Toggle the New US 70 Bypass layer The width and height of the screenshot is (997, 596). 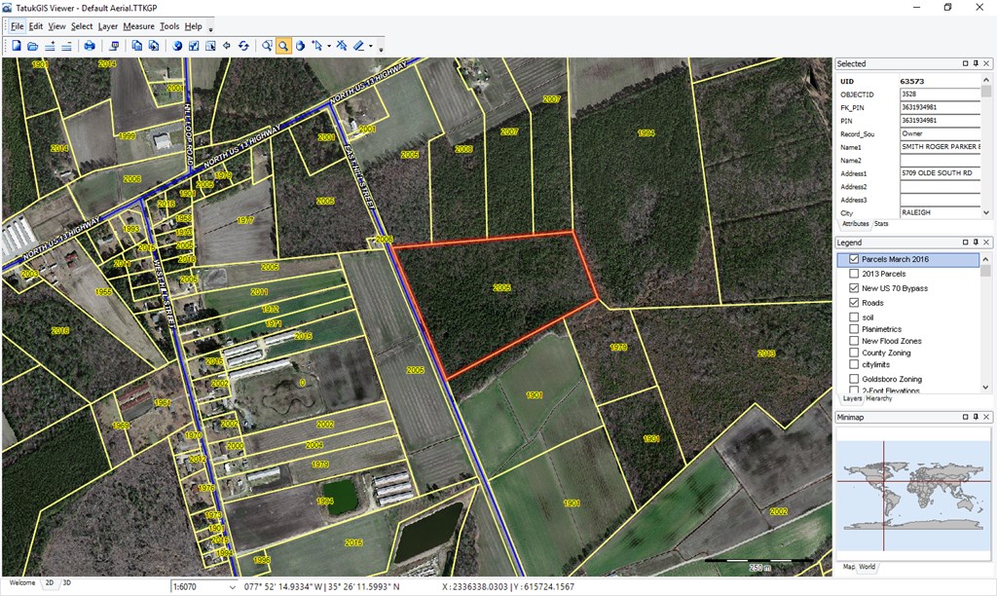(854, 288)
